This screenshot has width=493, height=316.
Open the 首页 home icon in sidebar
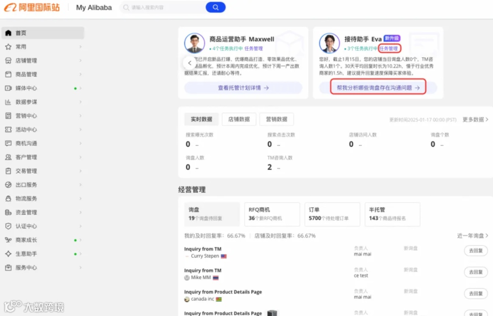click(9, 33)
